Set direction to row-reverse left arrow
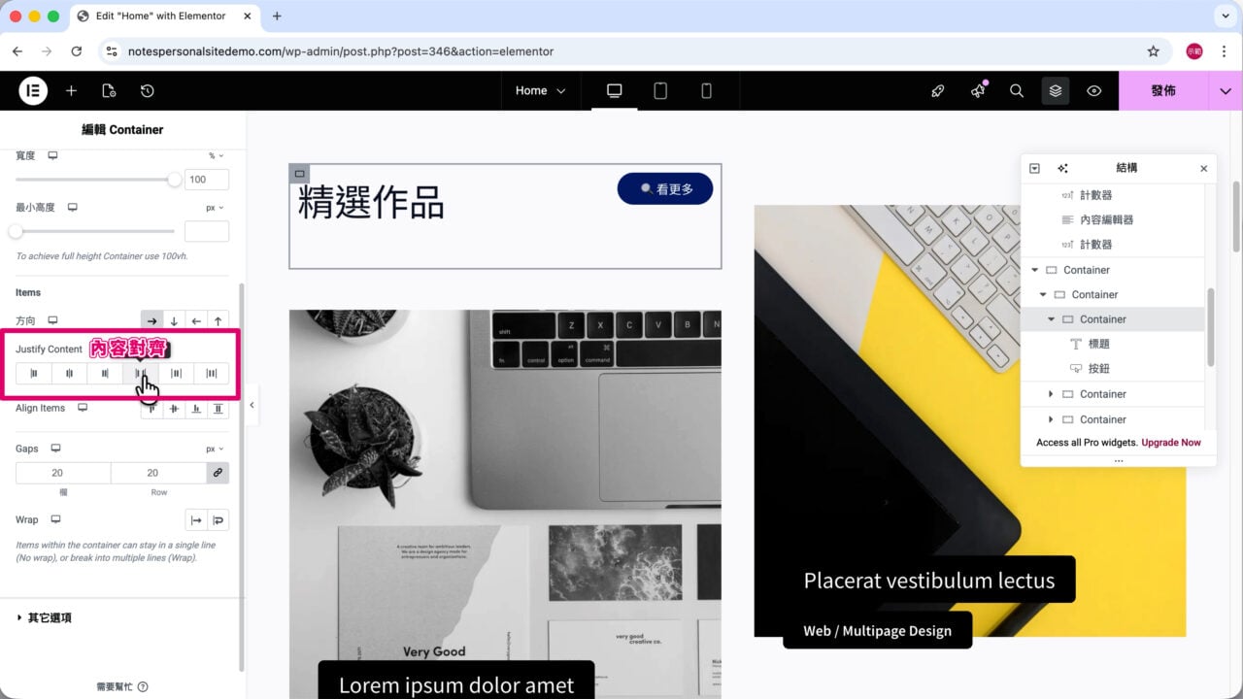This screenshot has height=699, width=1243. coord(196,320)
